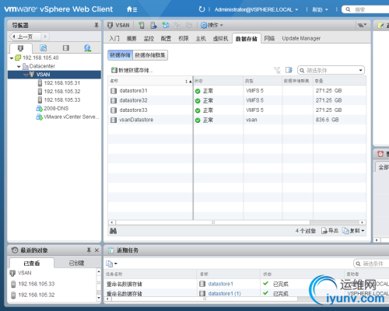
Task: Click the show/hide columns icon
Action: click(289, 70)
